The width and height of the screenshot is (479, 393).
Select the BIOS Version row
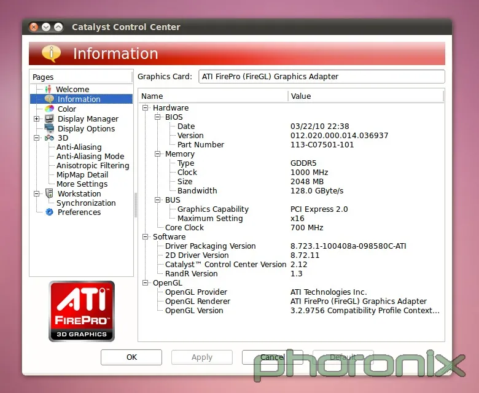[291, 135]
